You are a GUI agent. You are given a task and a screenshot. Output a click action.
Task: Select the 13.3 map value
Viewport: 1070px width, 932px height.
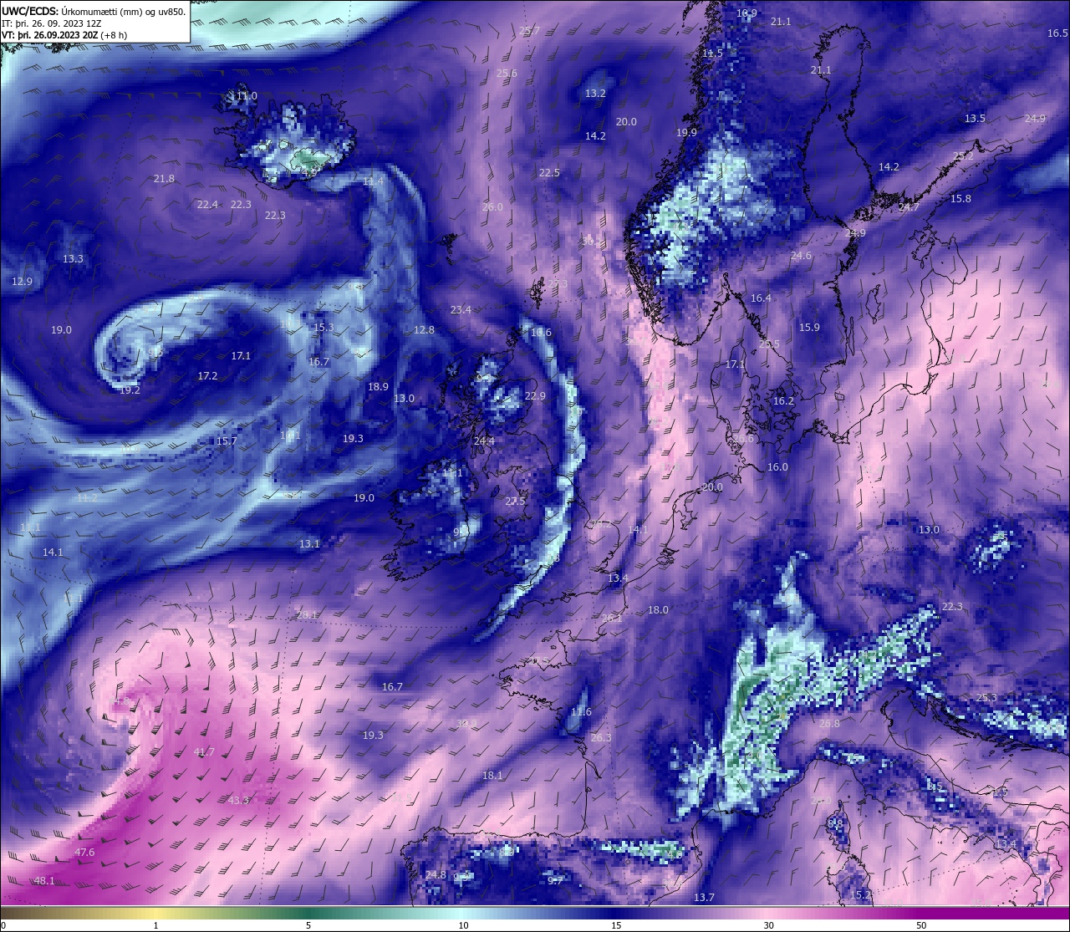point(73,259)
